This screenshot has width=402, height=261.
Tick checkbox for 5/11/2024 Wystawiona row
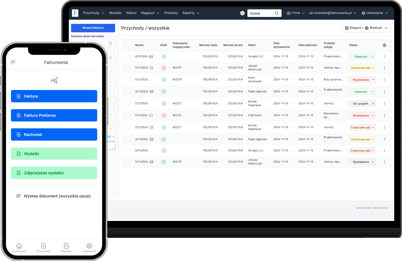[x=128, y=162]
